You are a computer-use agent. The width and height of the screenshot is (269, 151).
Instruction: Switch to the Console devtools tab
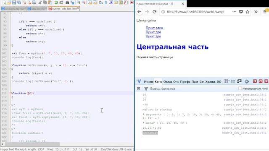pos(158,82)
